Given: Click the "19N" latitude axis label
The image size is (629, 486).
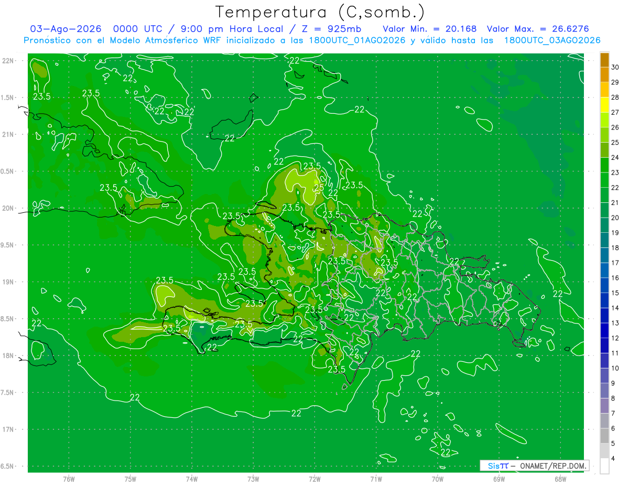Looking at the screenshot, I should click(x=9, y=282).
